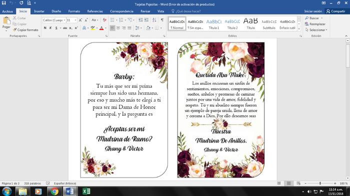Click the spelling check icon in status bar
This screenshot has width=350, height=196.
tap(48, 184)
